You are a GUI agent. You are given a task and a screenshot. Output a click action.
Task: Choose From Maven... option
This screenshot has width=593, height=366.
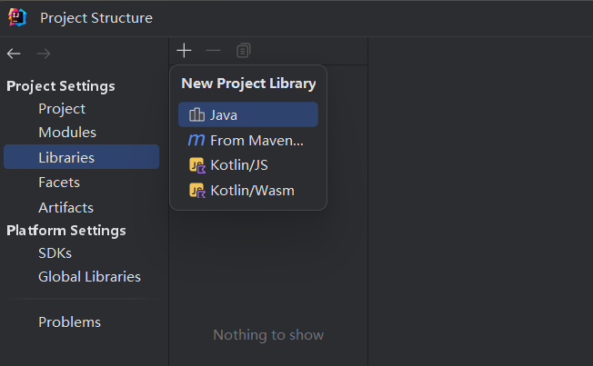[256, 140]
